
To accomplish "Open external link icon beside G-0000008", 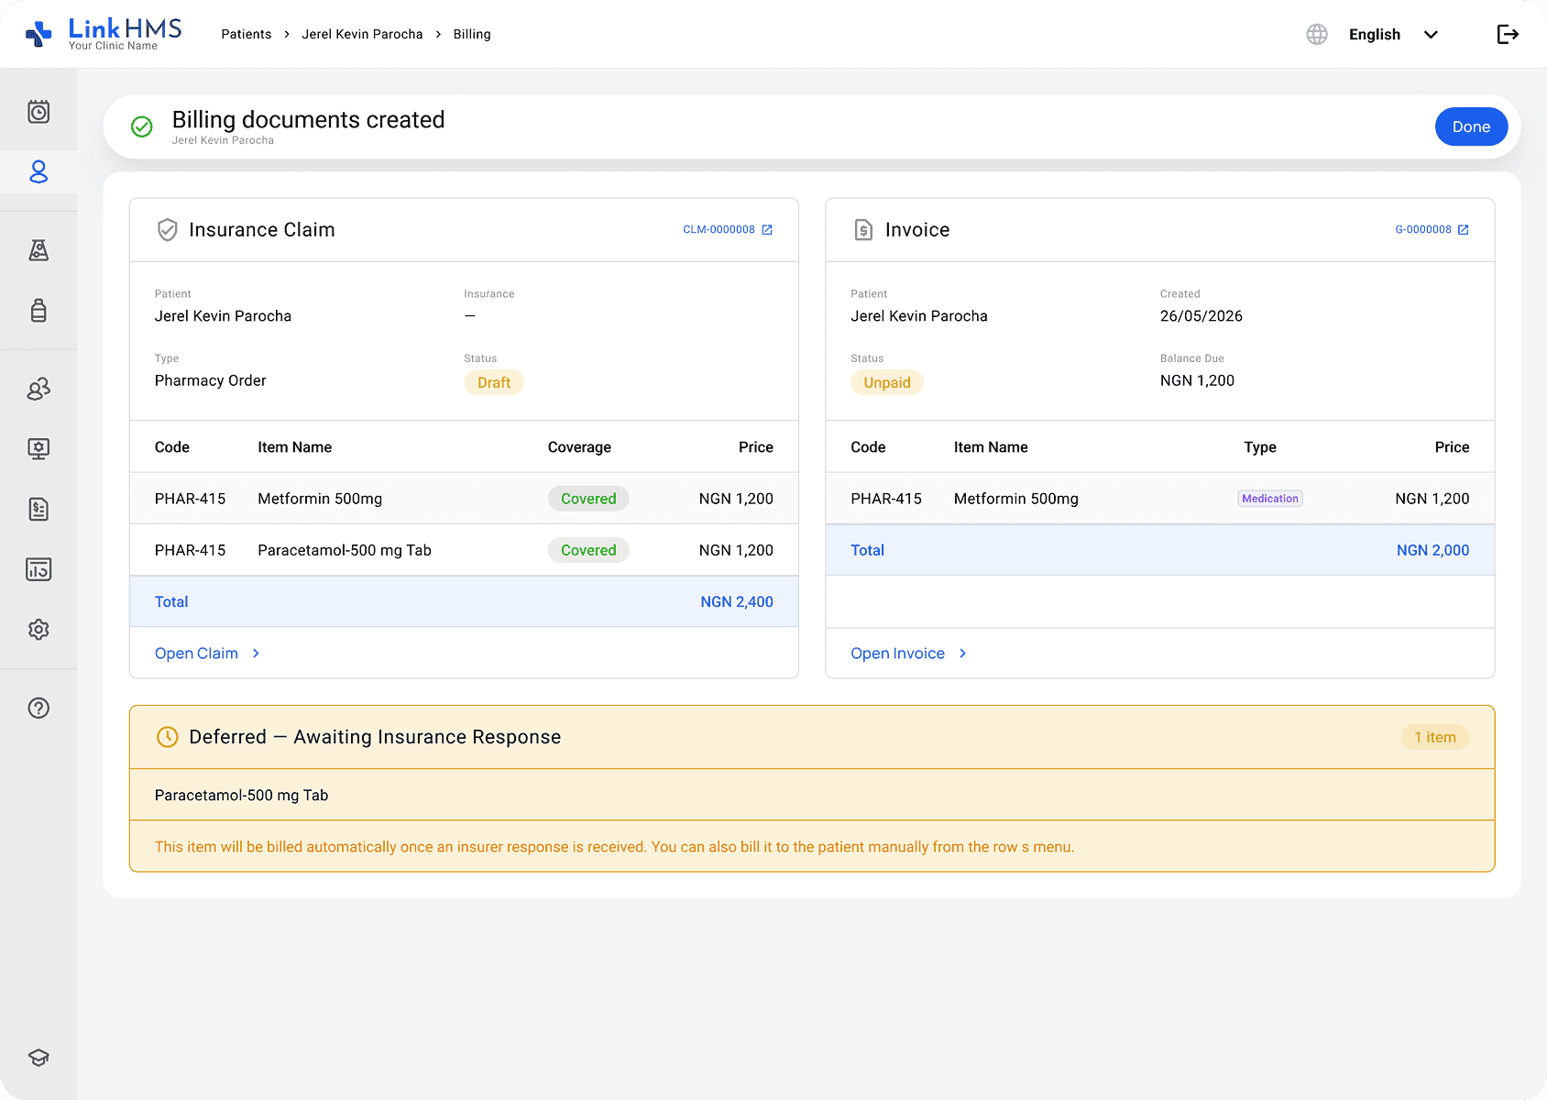I will pos(1464,230).
